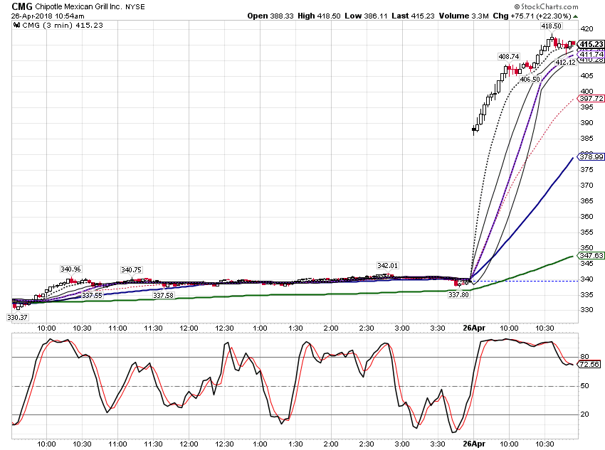Click the 20 level label in the stochastic panel
This screenshot has height=450, width=605.
(x=584, y=414)
